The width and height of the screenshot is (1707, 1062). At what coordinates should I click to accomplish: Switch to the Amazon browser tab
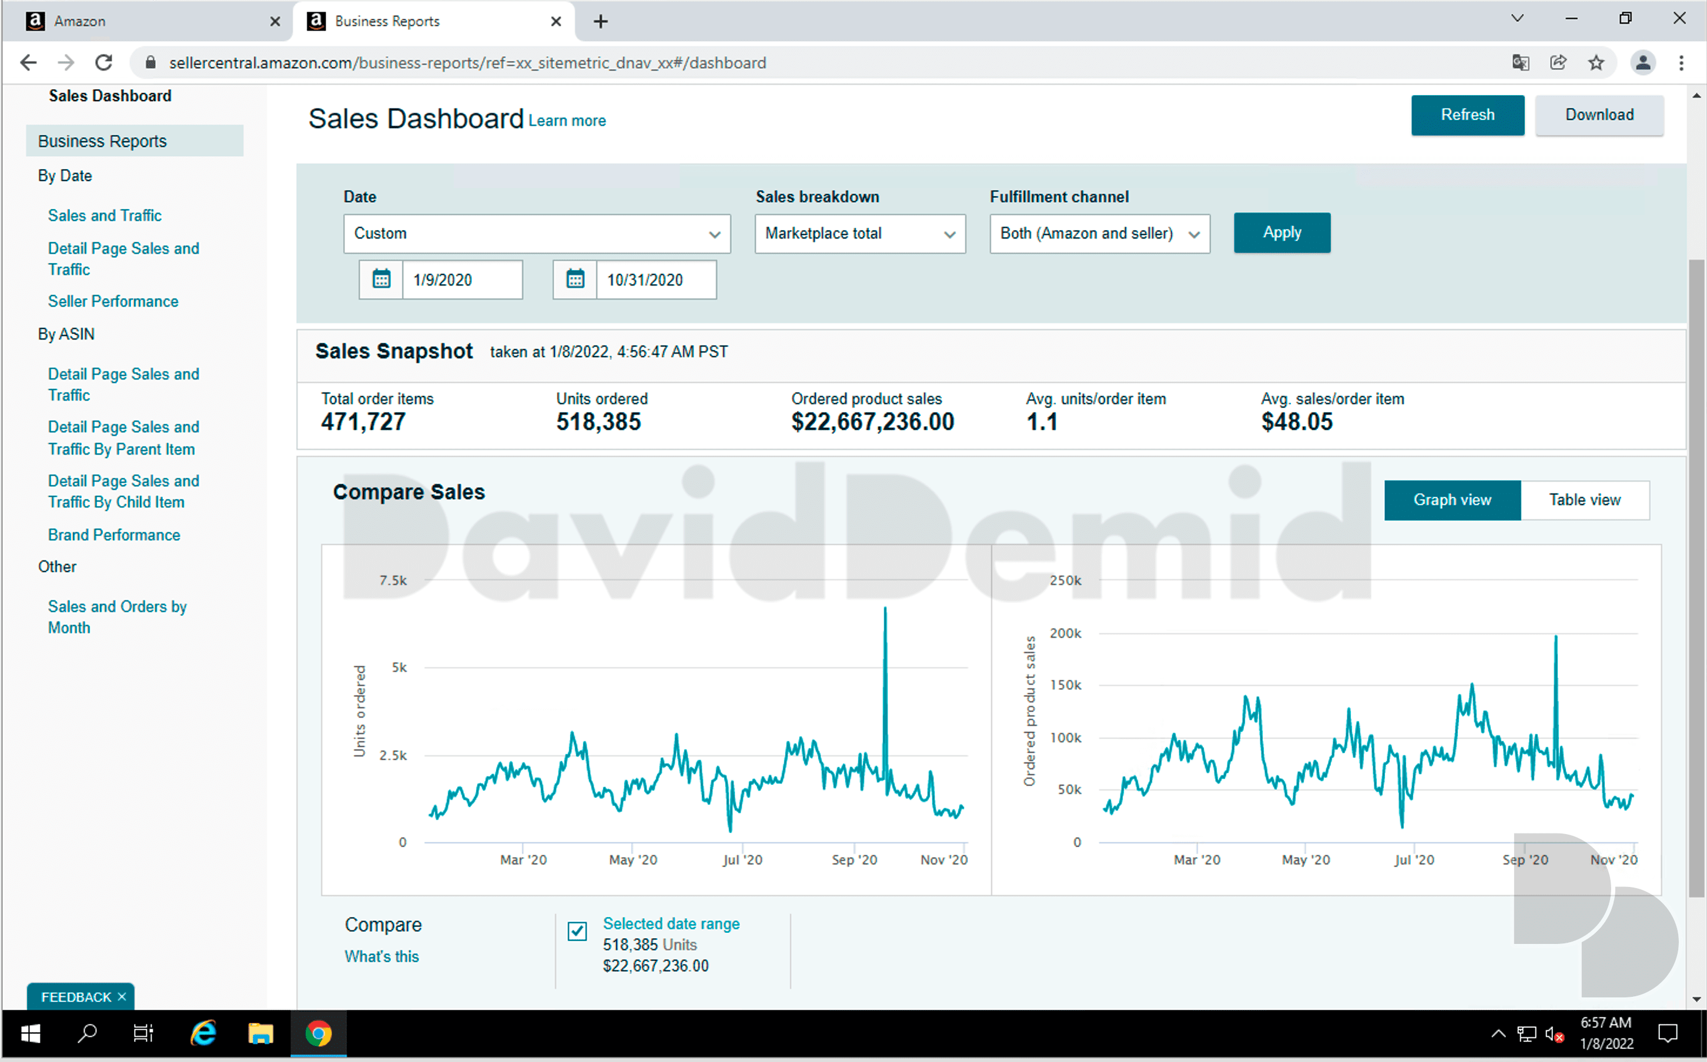pyautogui.click(x=148, y=21)
